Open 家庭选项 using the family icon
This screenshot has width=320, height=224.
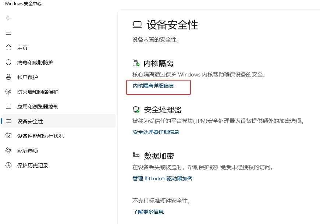[8, 150]
